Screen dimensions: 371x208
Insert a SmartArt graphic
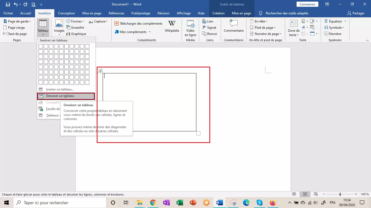75,28
